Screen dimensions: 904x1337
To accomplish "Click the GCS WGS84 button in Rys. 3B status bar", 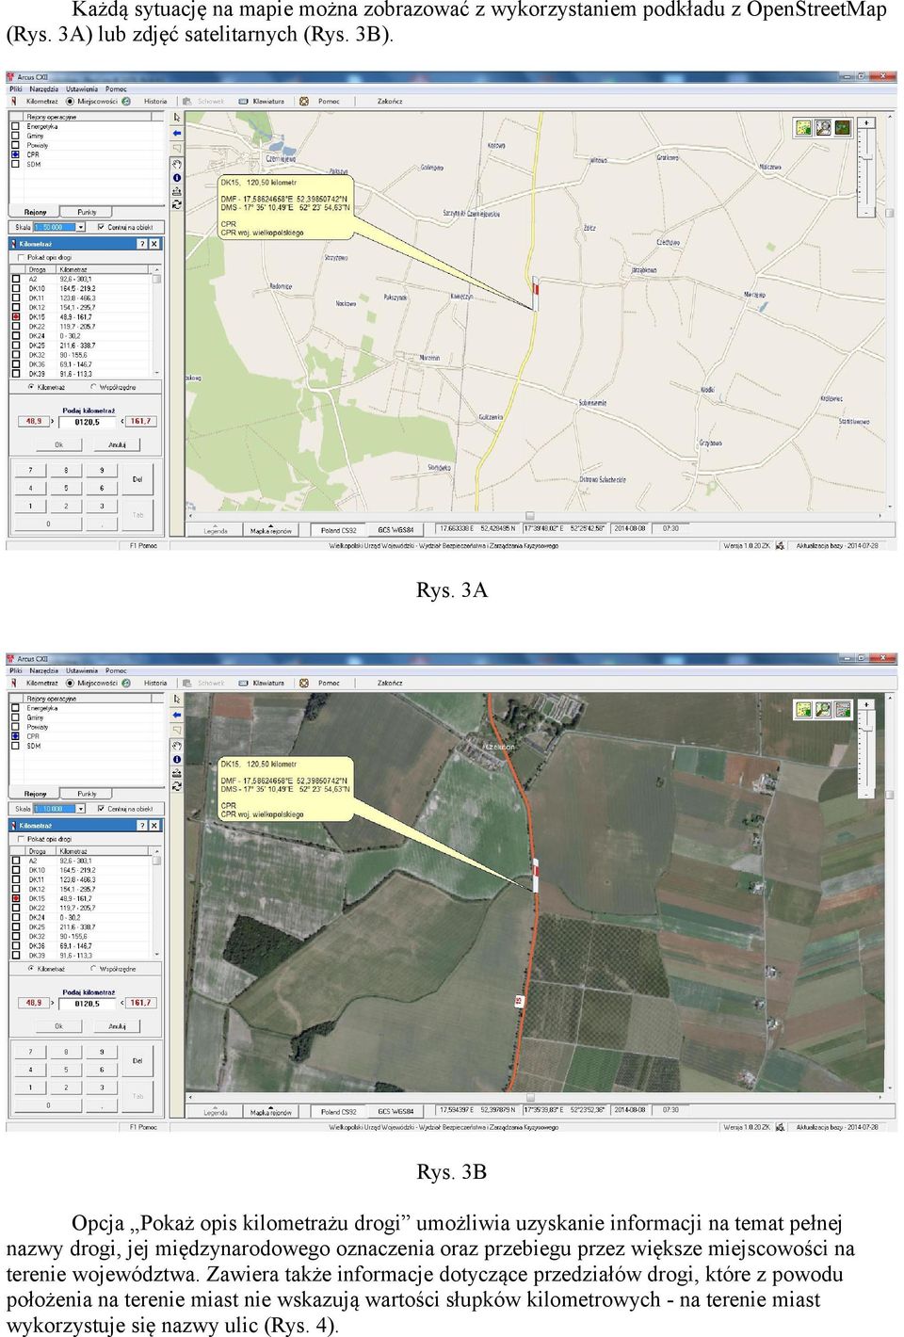I will 395,1112.
